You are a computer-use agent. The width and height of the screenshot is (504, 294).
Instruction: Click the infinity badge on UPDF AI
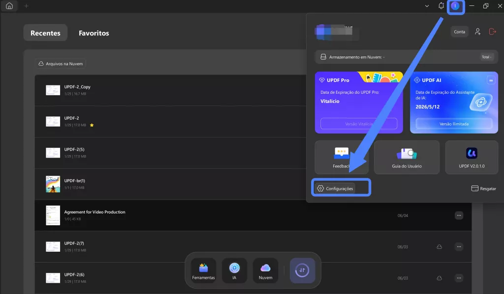coord(491,80)
